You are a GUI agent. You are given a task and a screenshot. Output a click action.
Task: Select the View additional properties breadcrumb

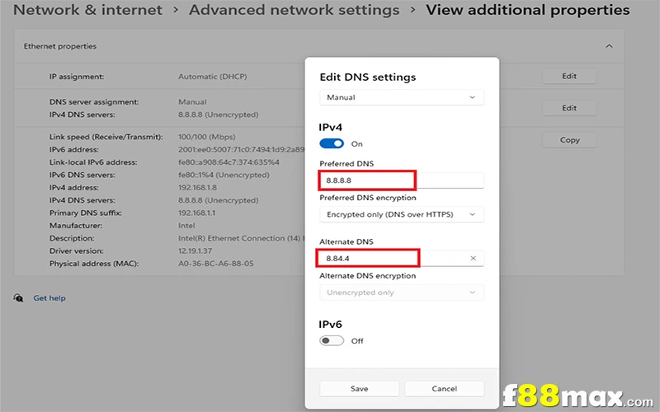tap(527, 10)
